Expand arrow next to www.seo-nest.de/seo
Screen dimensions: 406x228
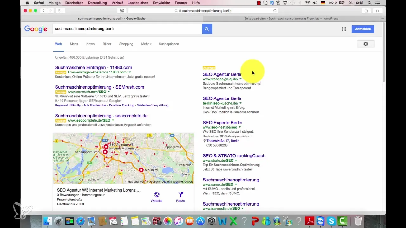coord(240,127)
